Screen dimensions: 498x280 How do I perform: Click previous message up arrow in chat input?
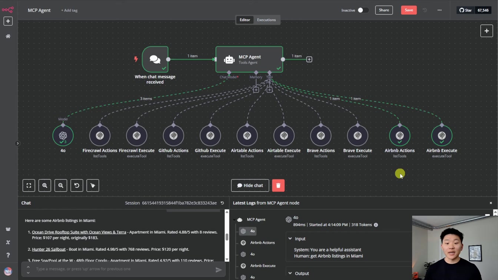pos(28,267)
